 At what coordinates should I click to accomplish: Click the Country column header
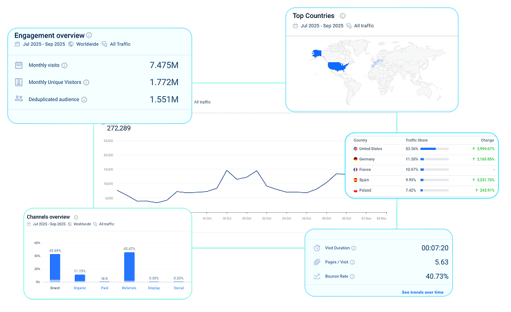pyautogui.click(x=360, y=140)
